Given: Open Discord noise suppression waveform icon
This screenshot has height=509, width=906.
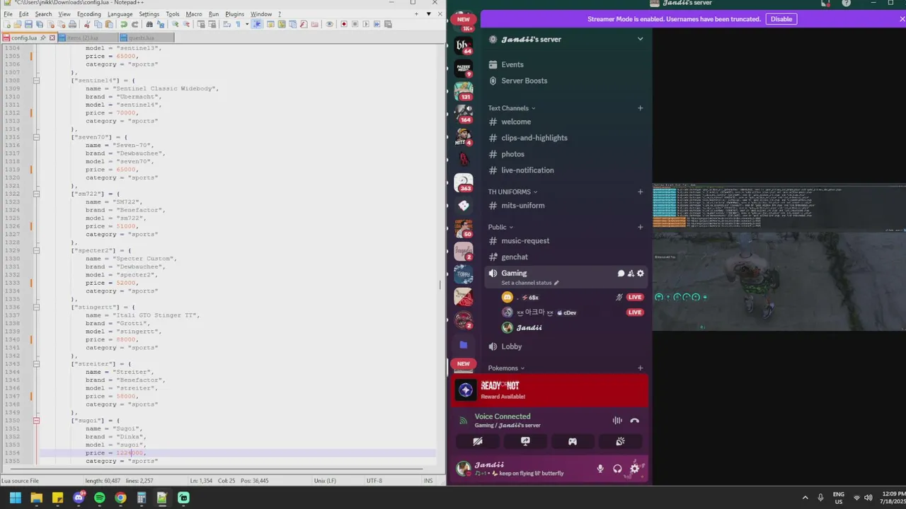Looking at the screenshot, I should 617,421.
